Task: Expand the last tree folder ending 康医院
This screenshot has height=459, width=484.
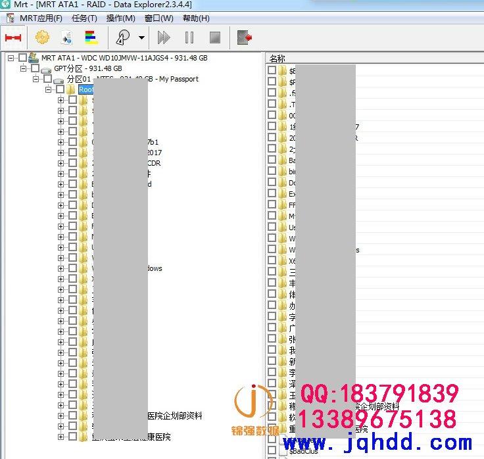Action: 60,437
